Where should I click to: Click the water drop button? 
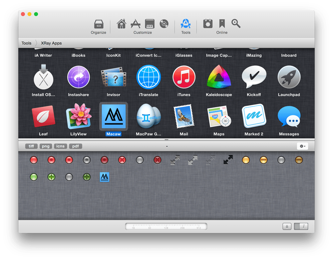(x=287, y=226)
